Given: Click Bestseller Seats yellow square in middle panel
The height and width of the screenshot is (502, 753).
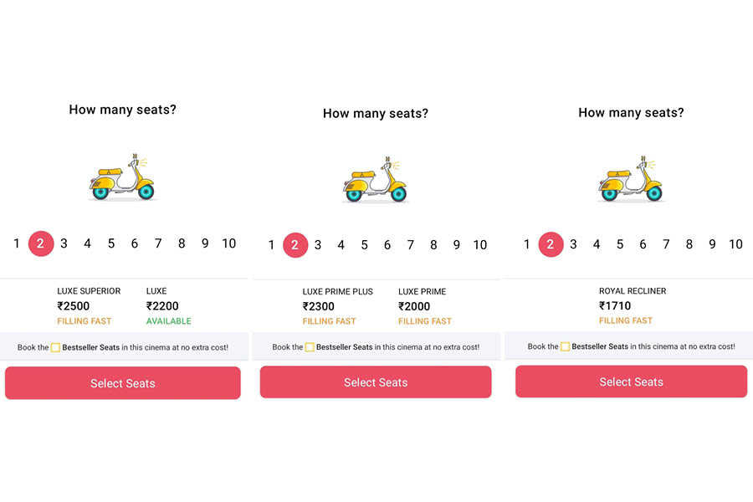Looking at the screenshot, I should (x=310, y=347).
